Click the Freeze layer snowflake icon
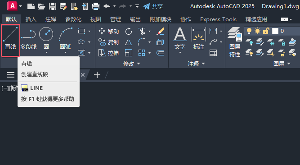 (271, 42)
